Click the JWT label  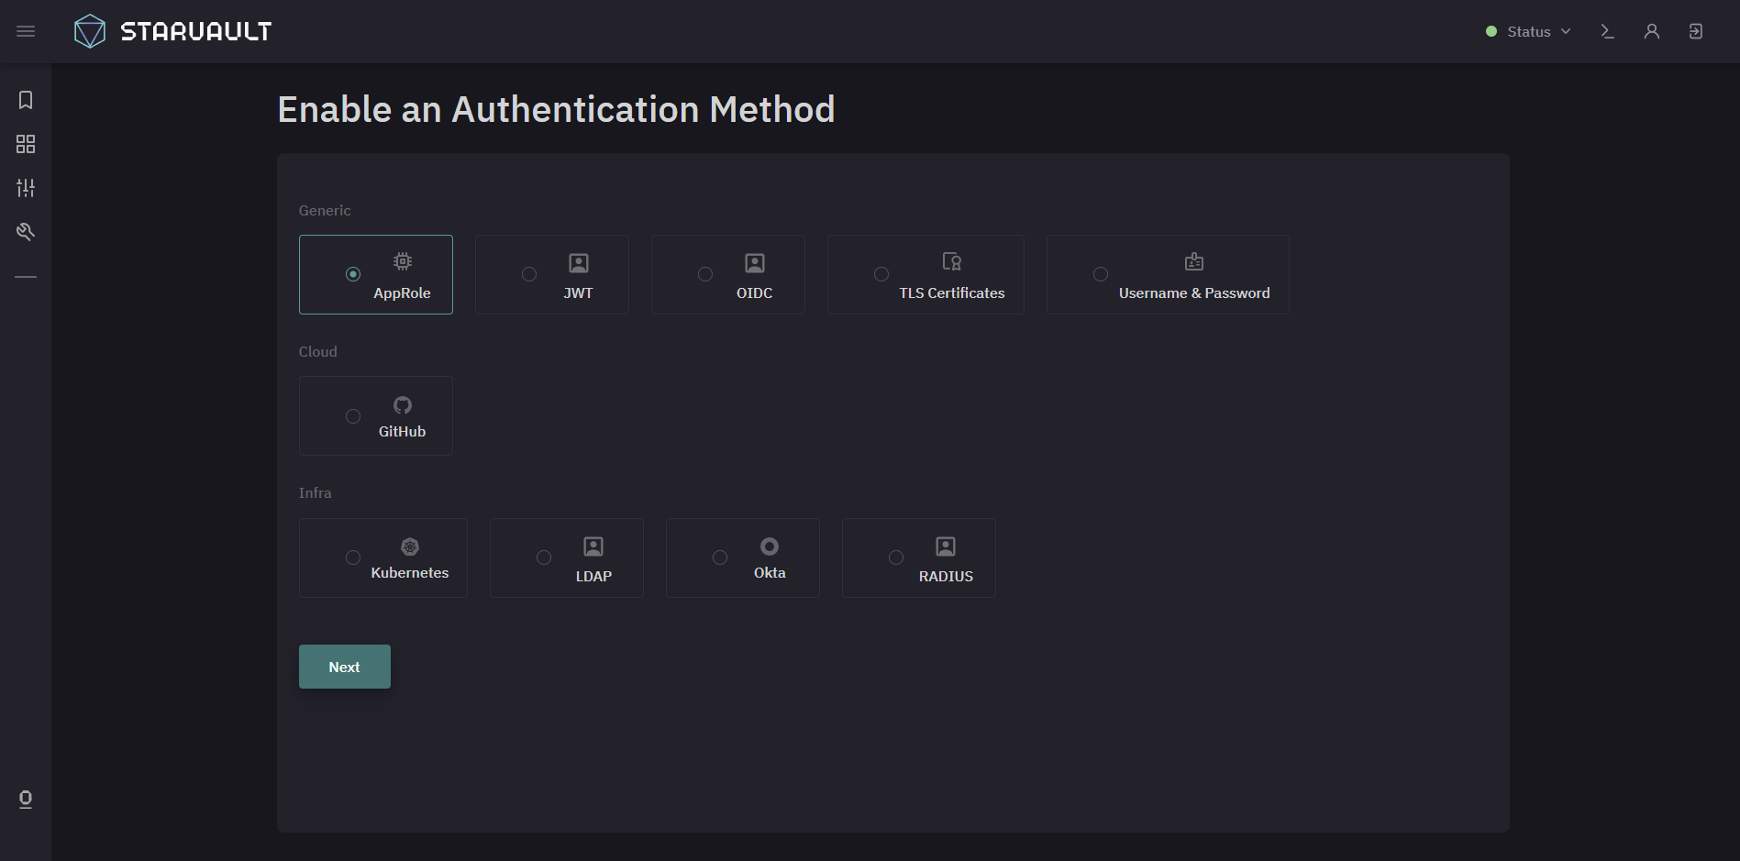click(x=579, y=293)
